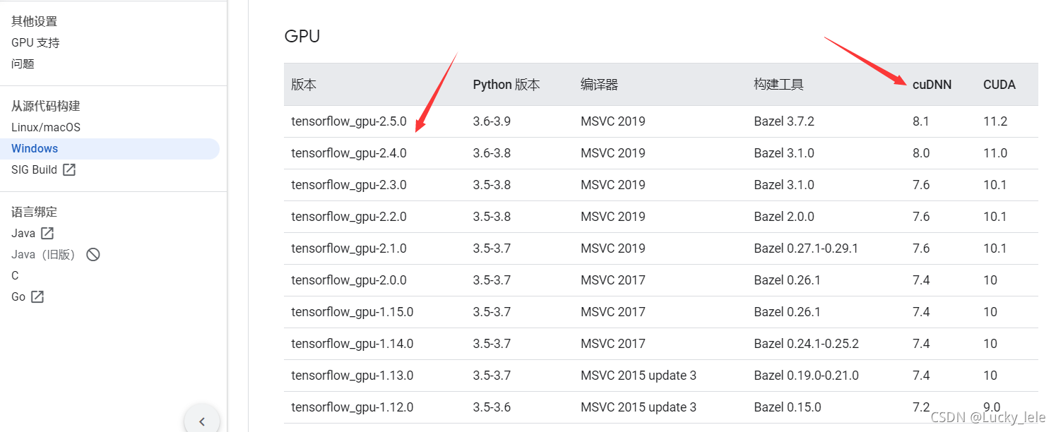Click the CUDA 11.0 cell
Screen dimensions: 1056x432
coord(995,153)
